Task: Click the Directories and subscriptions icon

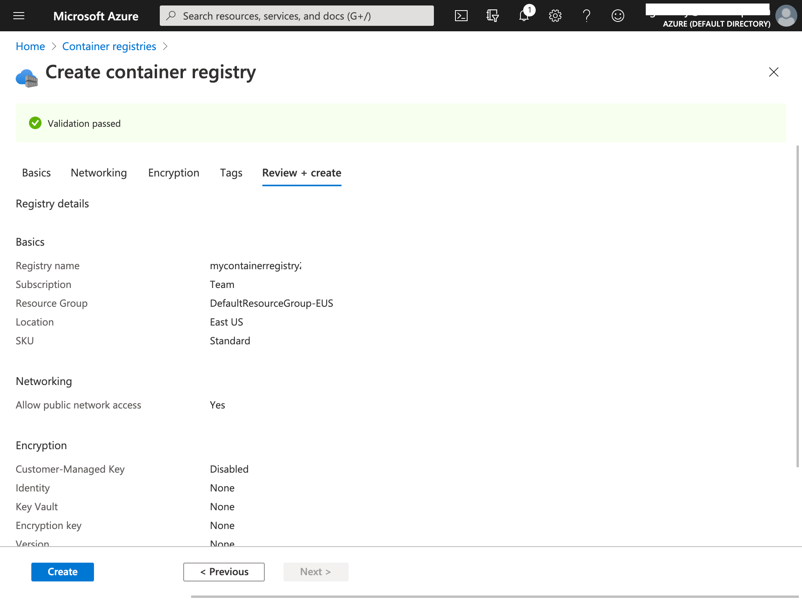Action: click(x=493, y=16)
